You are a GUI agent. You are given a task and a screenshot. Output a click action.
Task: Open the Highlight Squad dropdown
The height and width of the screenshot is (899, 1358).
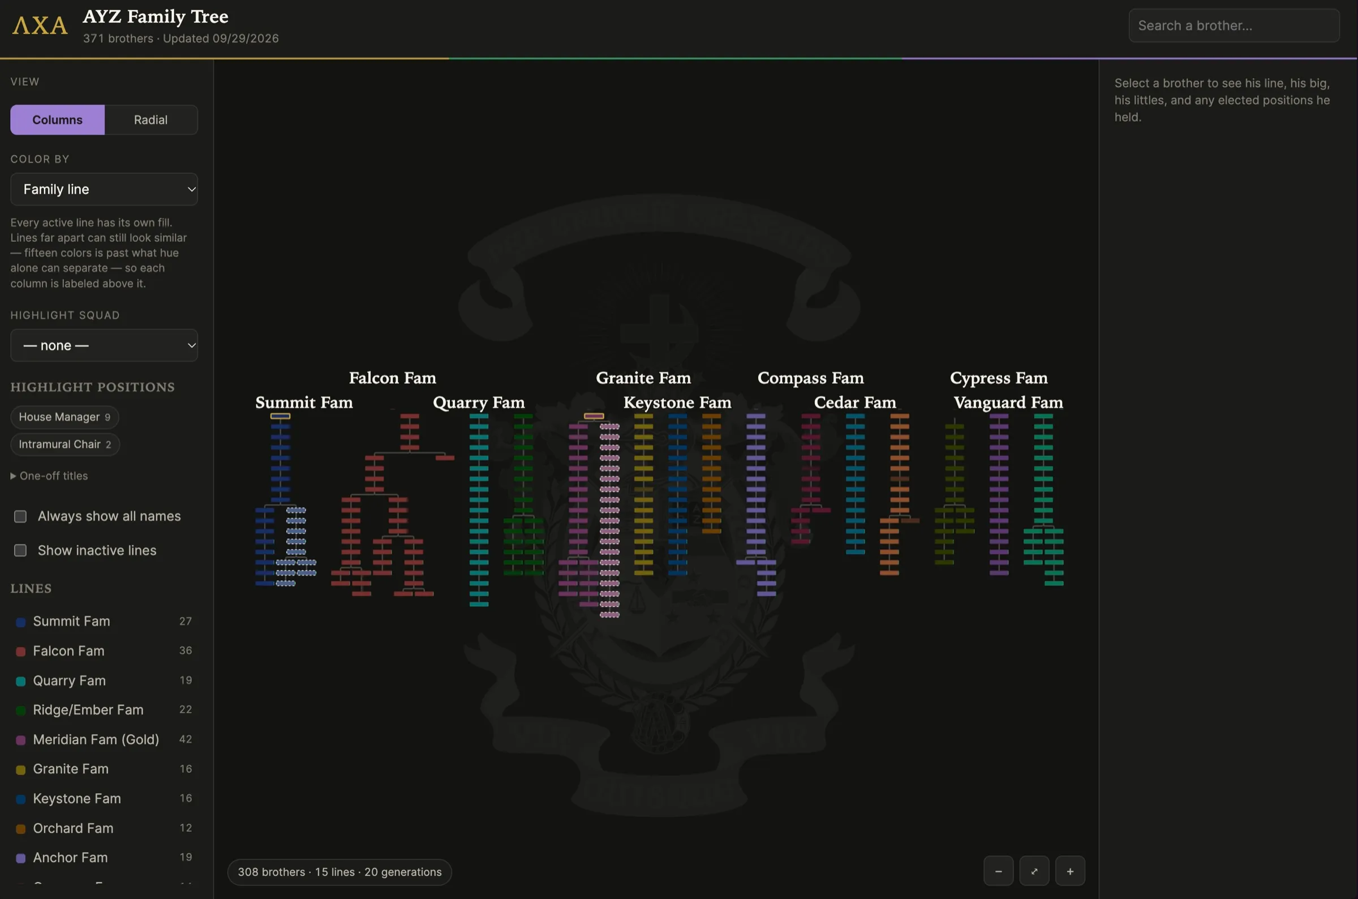(104, 345)
